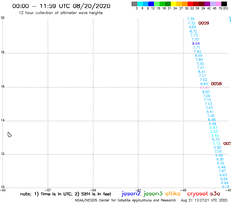Select the purple swatch in the color scale
The height and width of the screenshot is (203, 231).
[207, 4]
